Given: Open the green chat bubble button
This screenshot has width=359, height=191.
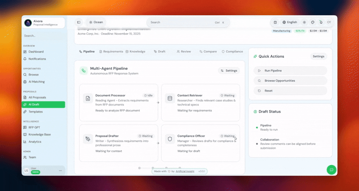Looking at the screenshot, I should [x=331, y=170].
